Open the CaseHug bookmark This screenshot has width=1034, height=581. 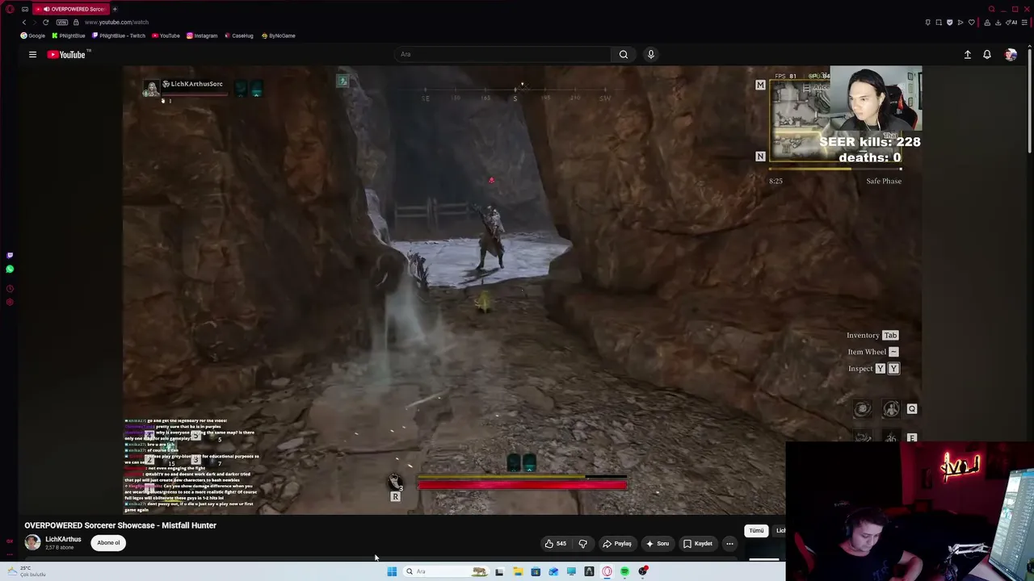(x=238, y=36)
